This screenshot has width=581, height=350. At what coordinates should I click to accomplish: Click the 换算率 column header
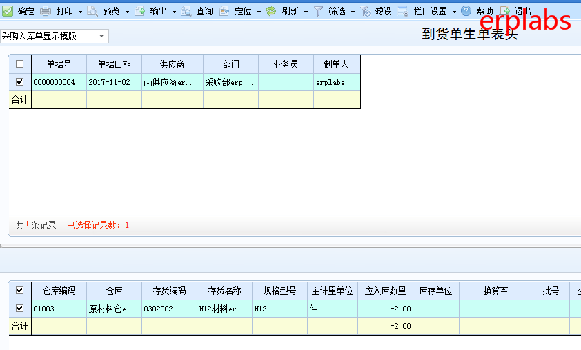[495, 291]
